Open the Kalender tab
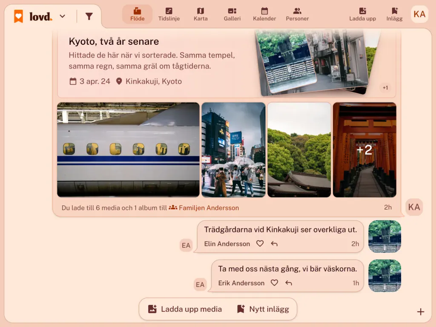The height and width of the screenshot is (327, 436). tap(264, 14)
